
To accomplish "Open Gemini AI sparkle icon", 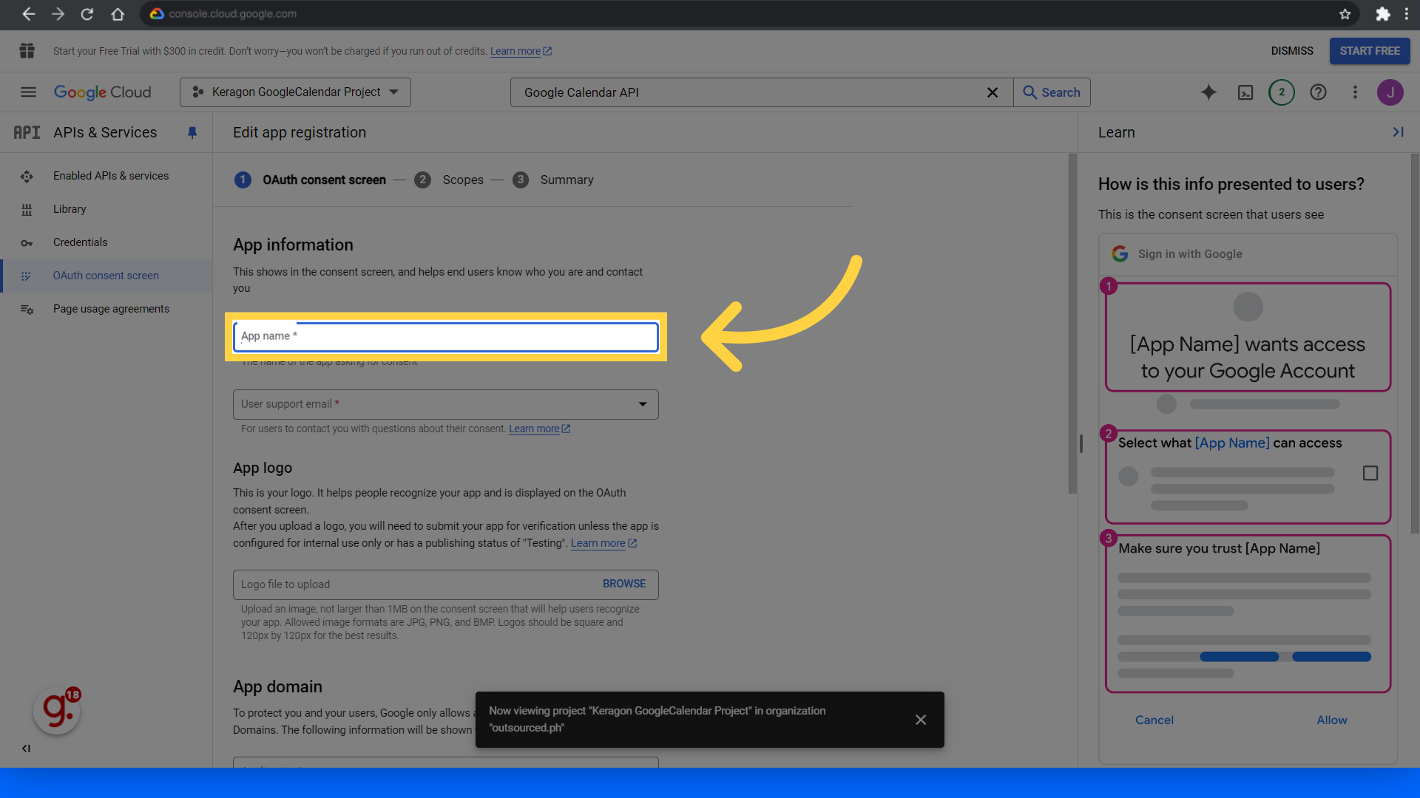I will (1208, 92).
